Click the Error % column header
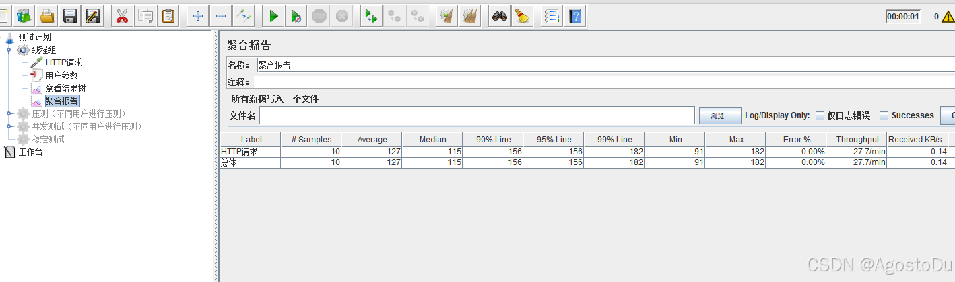 796,139
